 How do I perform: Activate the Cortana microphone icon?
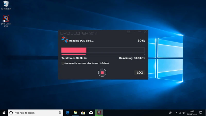tap(60, 113)
